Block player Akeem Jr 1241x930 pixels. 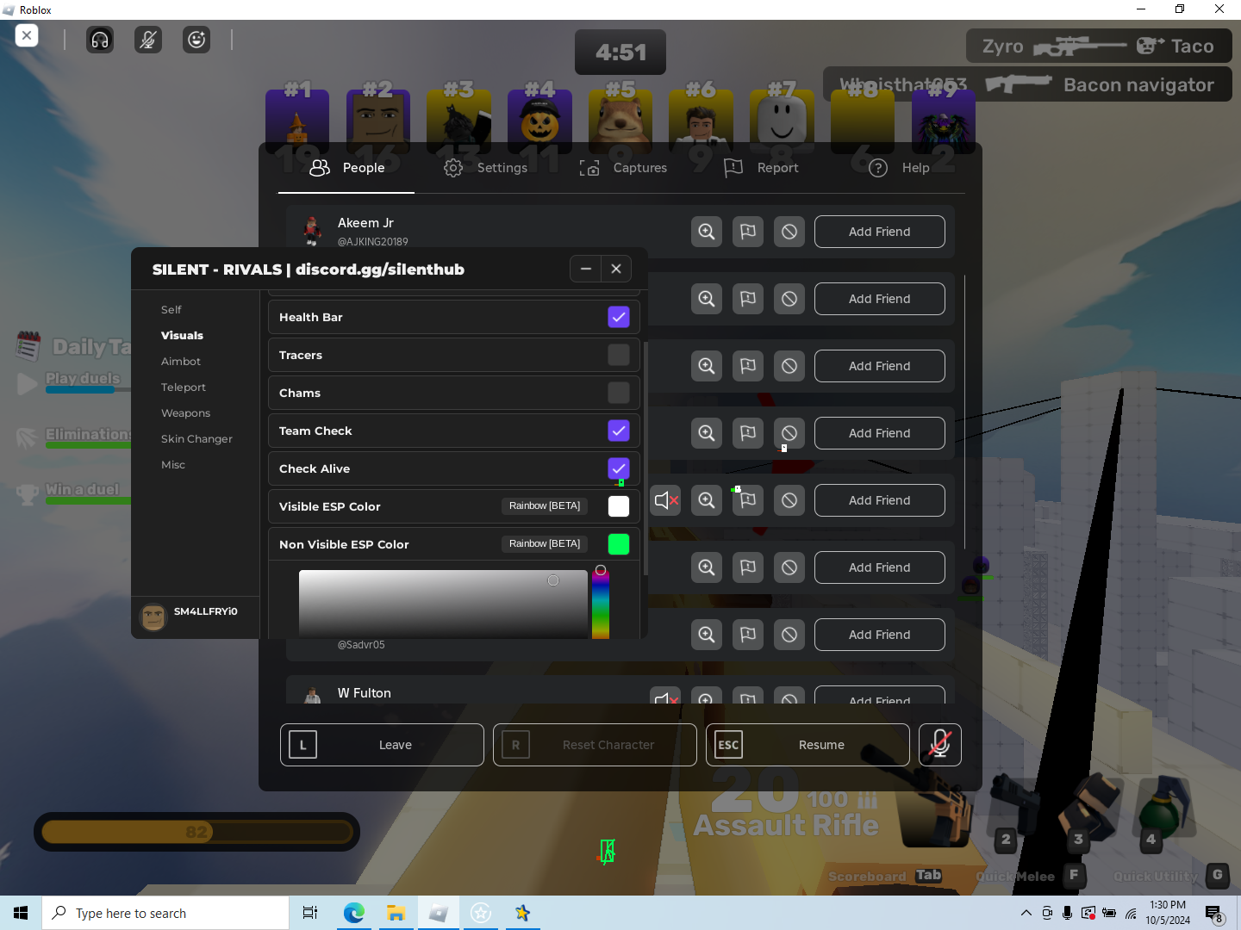(789, 232)
